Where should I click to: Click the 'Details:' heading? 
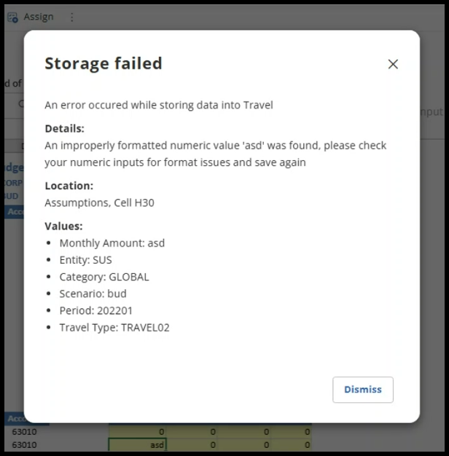[x=64, y=128]
